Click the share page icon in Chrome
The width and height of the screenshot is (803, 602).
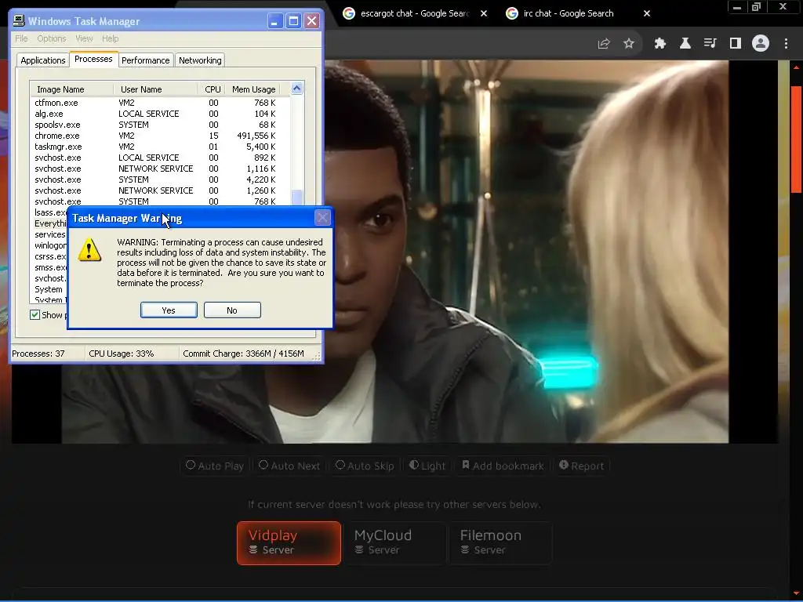coord(604,44)
